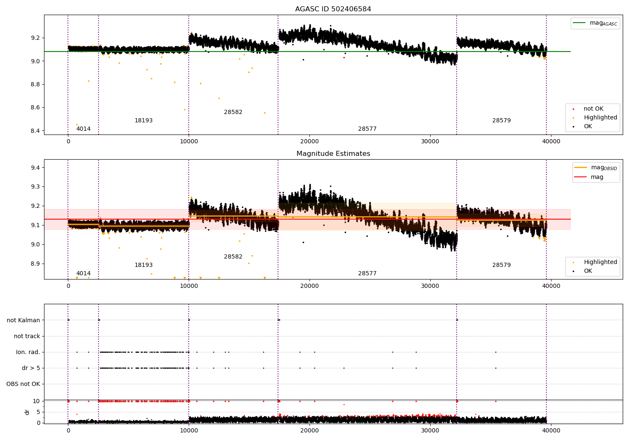The height and width of the screenshot is (440, 629).
Task: Click the 'OBS not OK' axis label
Action: [23, 384]
